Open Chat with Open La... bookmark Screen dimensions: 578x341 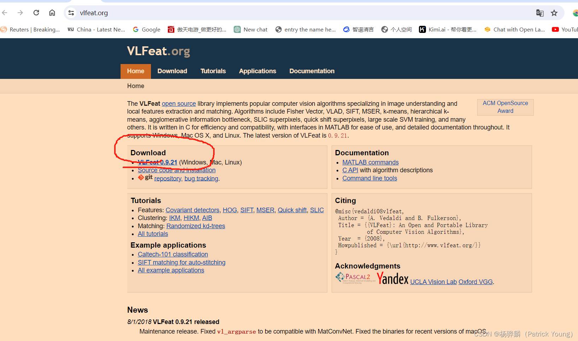514,29
